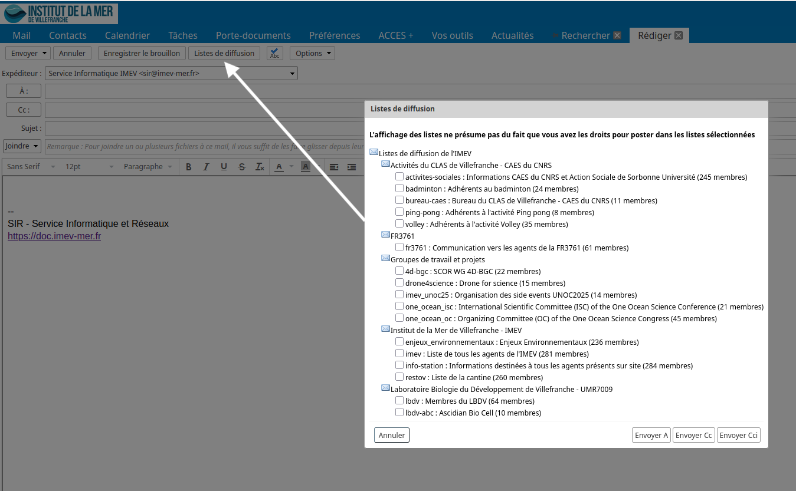796x491 pixels.
Task: Open the Options dropdown menu
Action: pyautogui.click(x=312, y=53)
